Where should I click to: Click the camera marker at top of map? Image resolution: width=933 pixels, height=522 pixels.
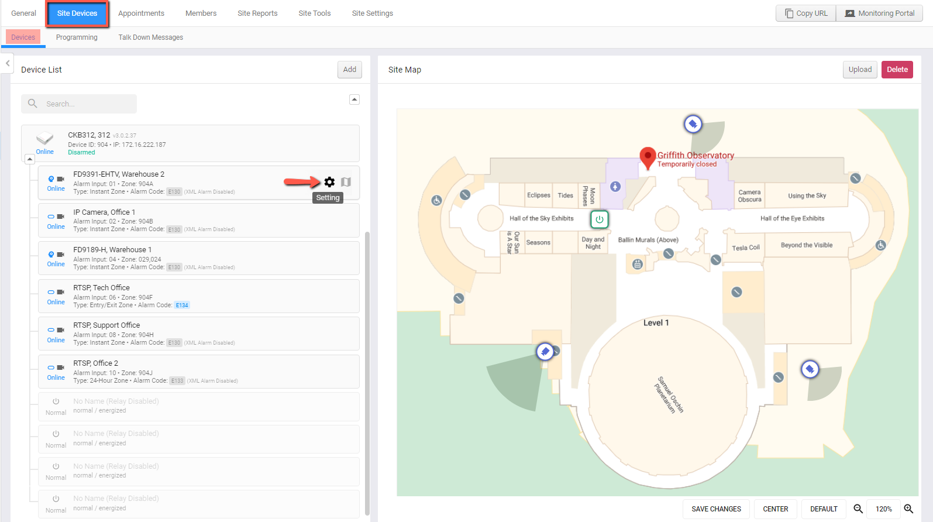(693, 124)
